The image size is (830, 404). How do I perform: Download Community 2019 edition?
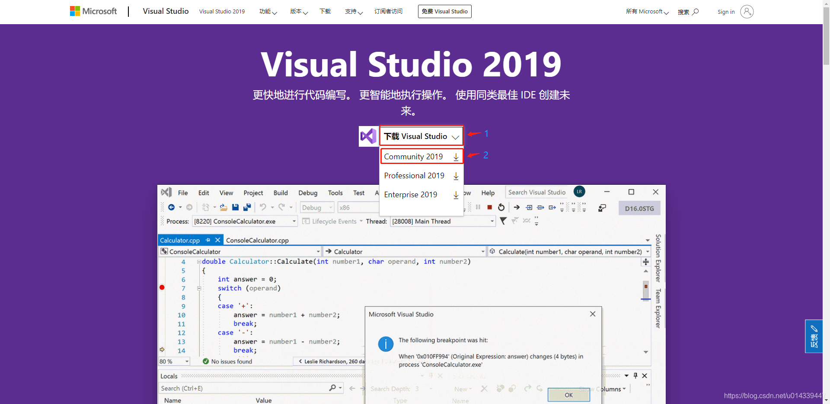(x=421, y=156)
